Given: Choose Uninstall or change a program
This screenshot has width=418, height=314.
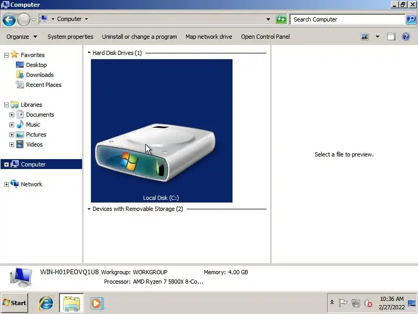Looking at the screenshot, I should pos(140,37).
